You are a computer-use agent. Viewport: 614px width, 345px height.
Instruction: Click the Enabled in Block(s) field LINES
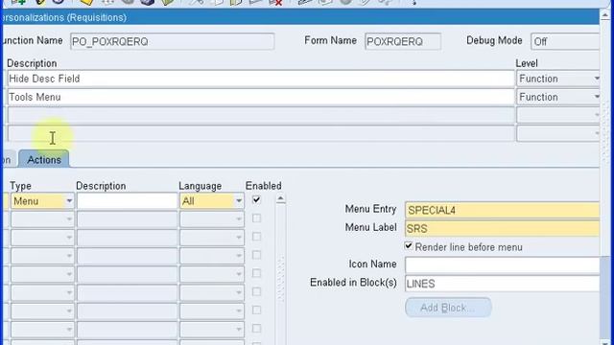(503, 284)
